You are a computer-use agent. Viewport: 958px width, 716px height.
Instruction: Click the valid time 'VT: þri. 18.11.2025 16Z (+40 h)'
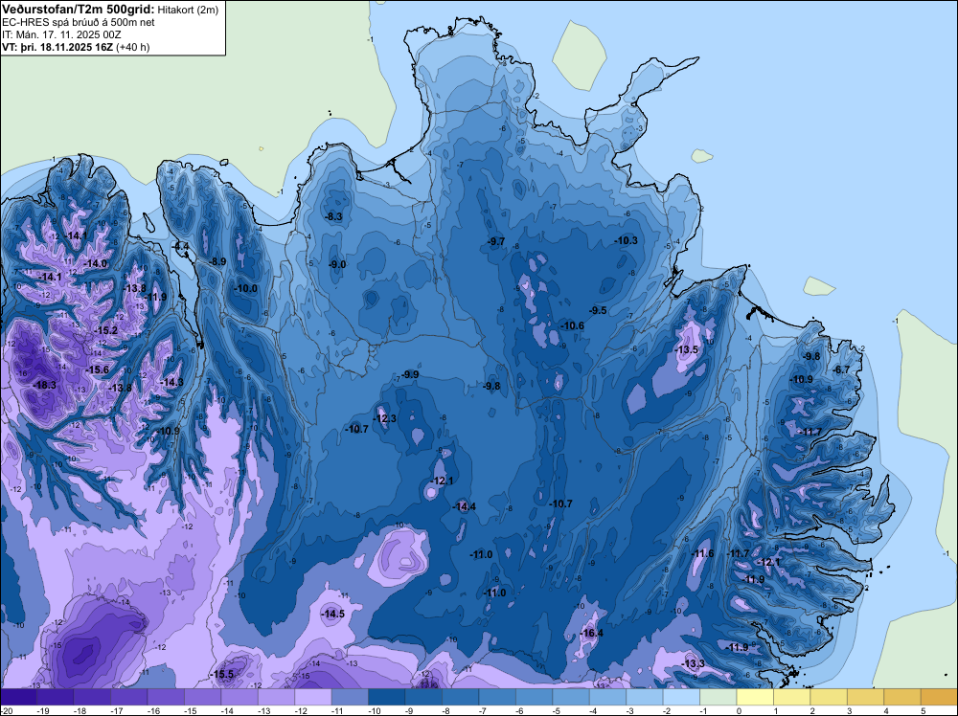(x=76, y=47)
